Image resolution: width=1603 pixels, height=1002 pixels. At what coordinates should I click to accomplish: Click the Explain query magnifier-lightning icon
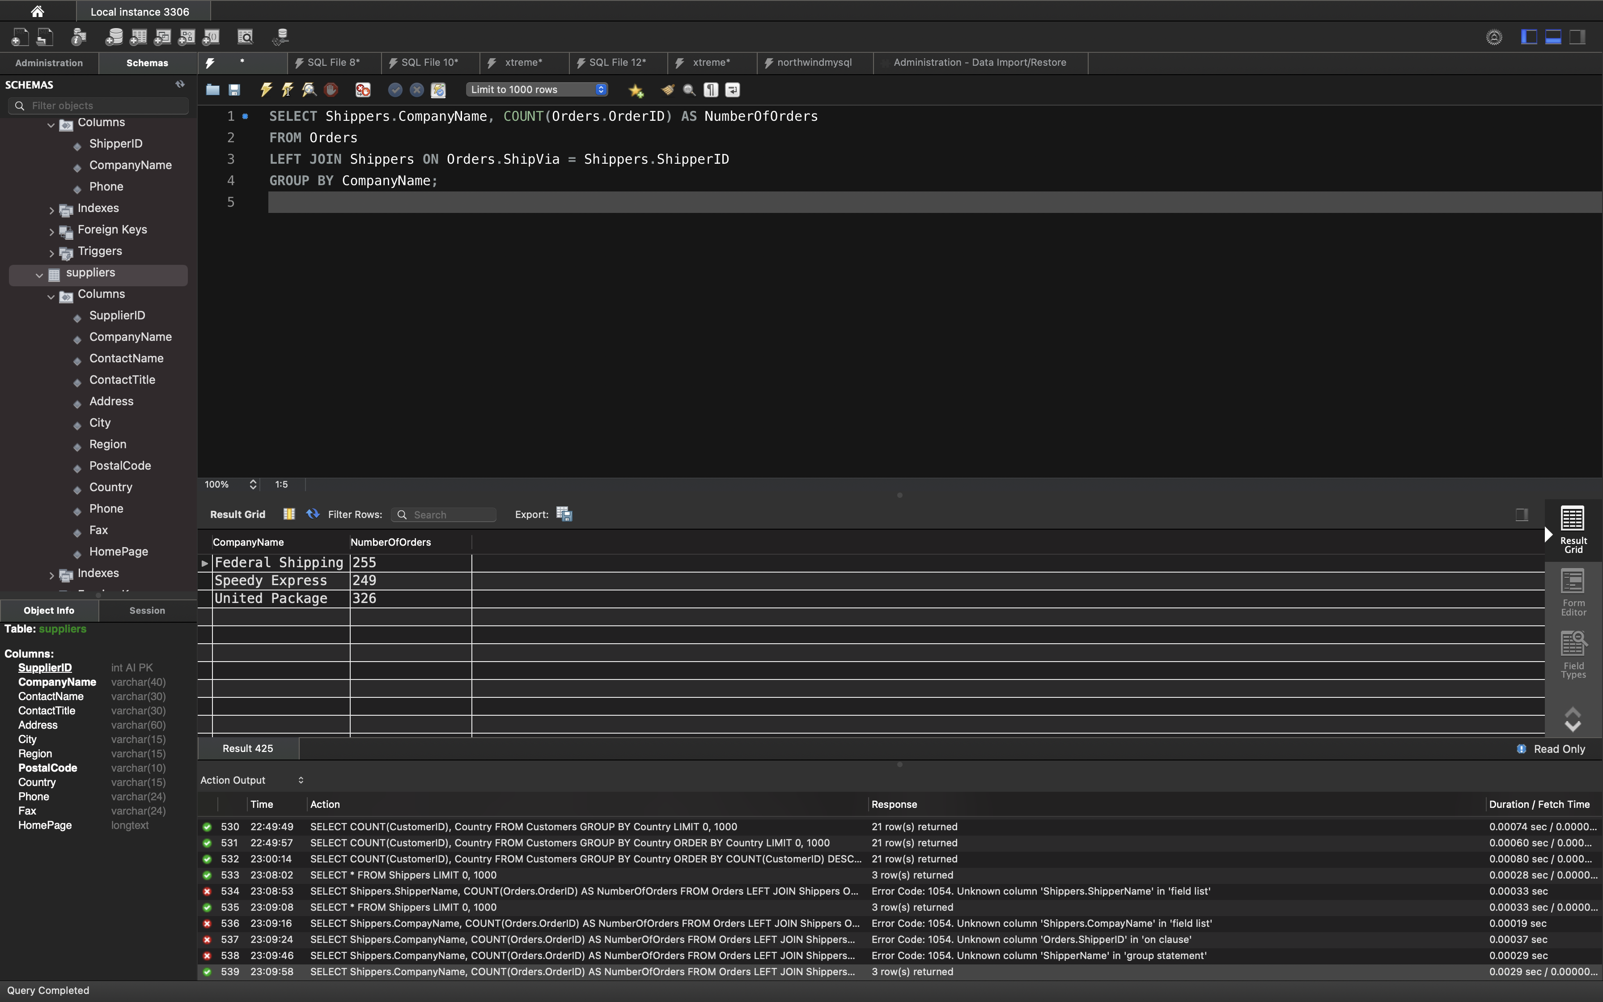click(x=309, y=89)
